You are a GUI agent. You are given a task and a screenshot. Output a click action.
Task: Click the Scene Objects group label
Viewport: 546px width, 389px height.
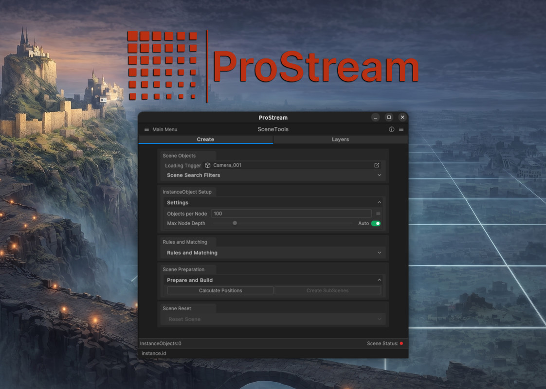179,156
